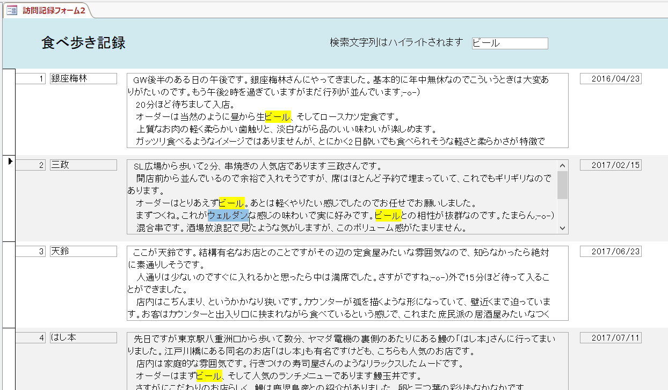Select the date field 2017/02/15

(x=611, y=164)
